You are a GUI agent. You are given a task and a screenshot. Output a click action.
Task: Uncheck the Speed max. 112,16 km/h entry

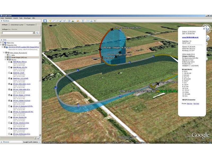click(9, 78)
